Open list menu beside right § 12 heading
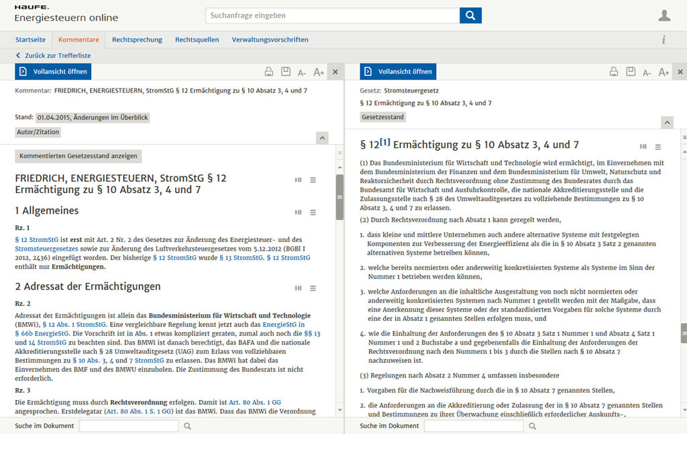The image size is (687, 449). 657,147
